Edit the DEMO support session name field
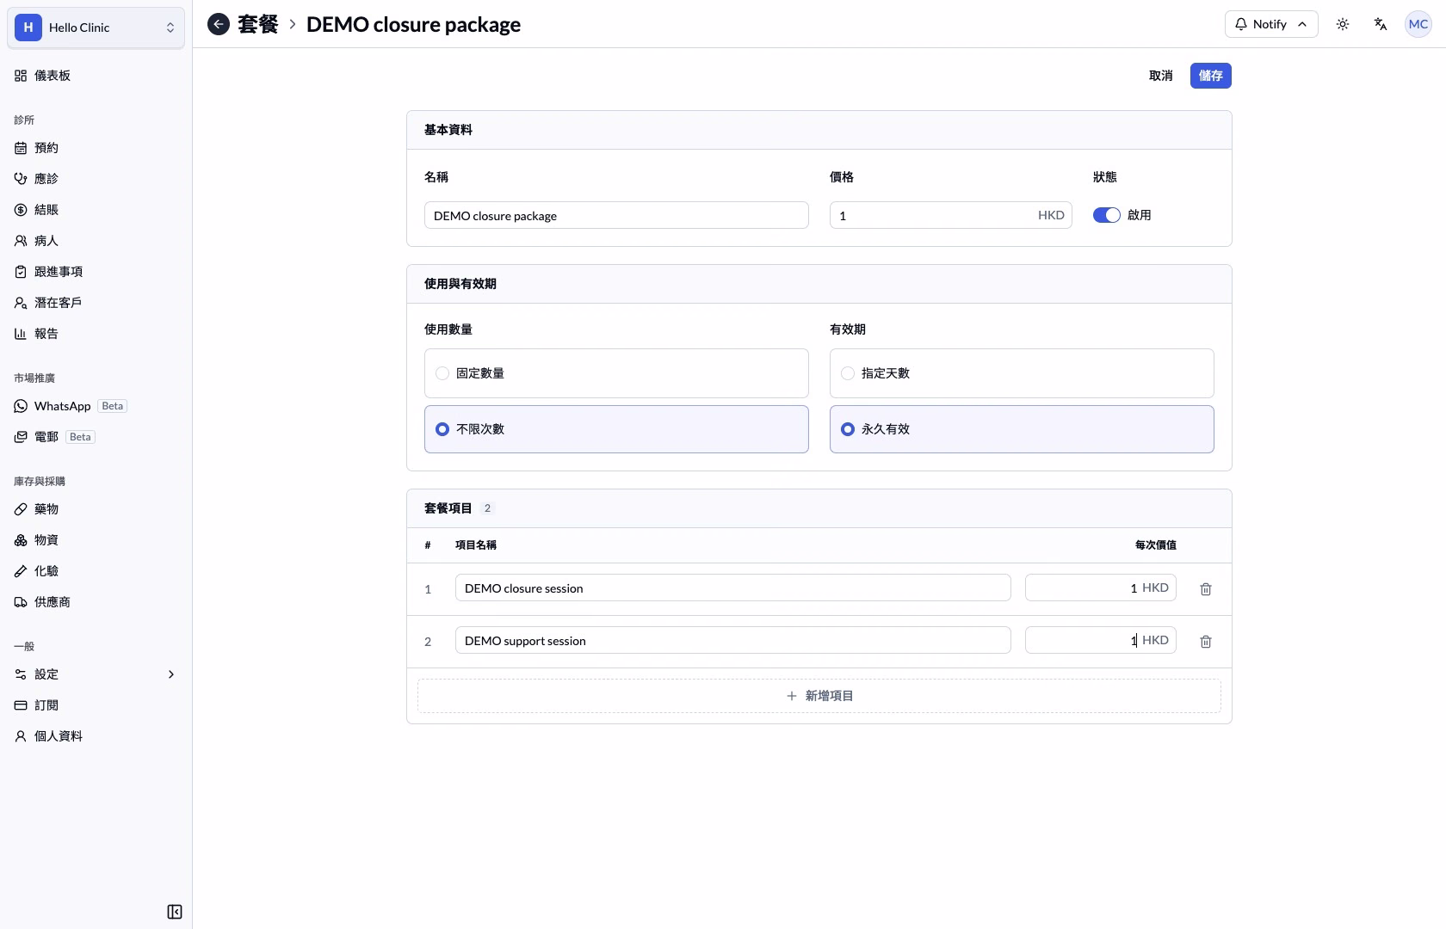This screenshot has height=929, width=1446. point(733,641)
